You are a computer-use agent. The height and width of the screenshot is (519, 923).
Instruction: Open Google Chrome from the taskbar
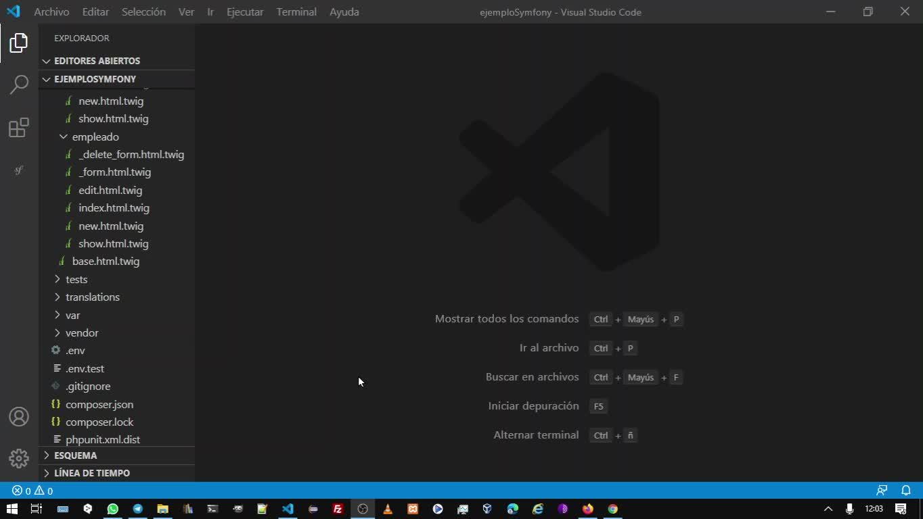tap(612, 509)
